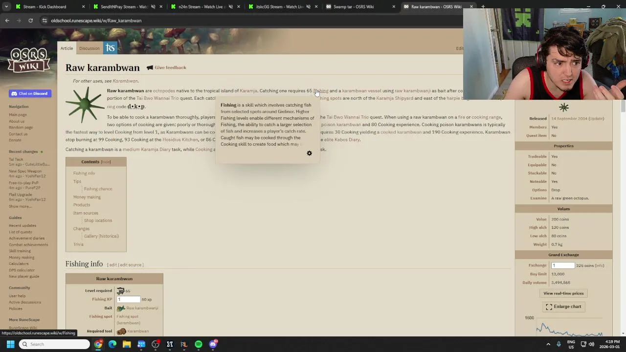The image size is (626, 352).
Task: Jump to Shop locations in Contents
Action: pos(98,220)
